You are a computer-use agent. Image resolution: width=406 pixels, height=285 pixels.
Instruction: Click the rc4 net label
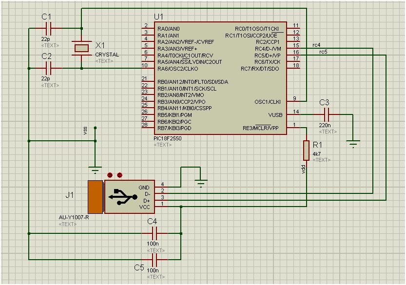tap(316, 45)
